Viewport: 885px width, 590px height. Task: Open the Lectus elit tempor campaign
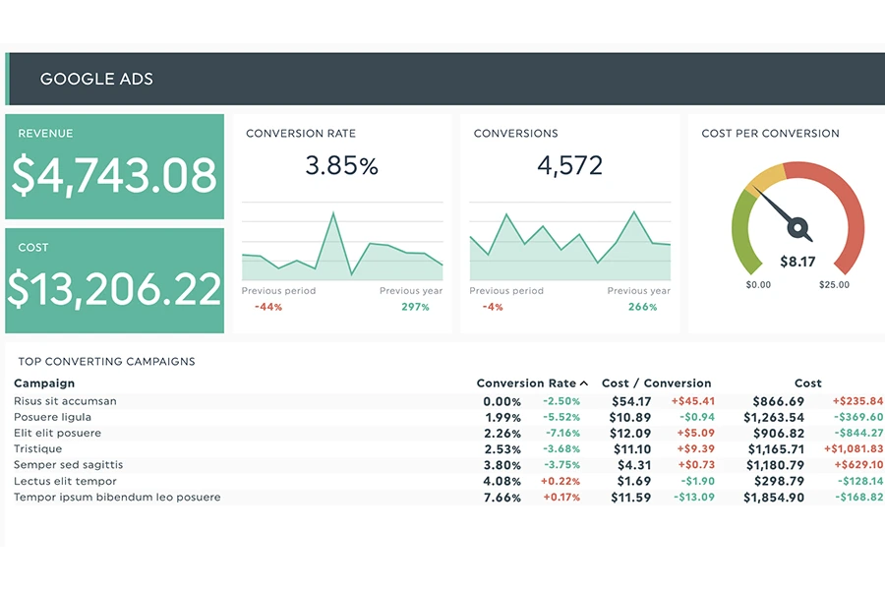coord(65,481)
